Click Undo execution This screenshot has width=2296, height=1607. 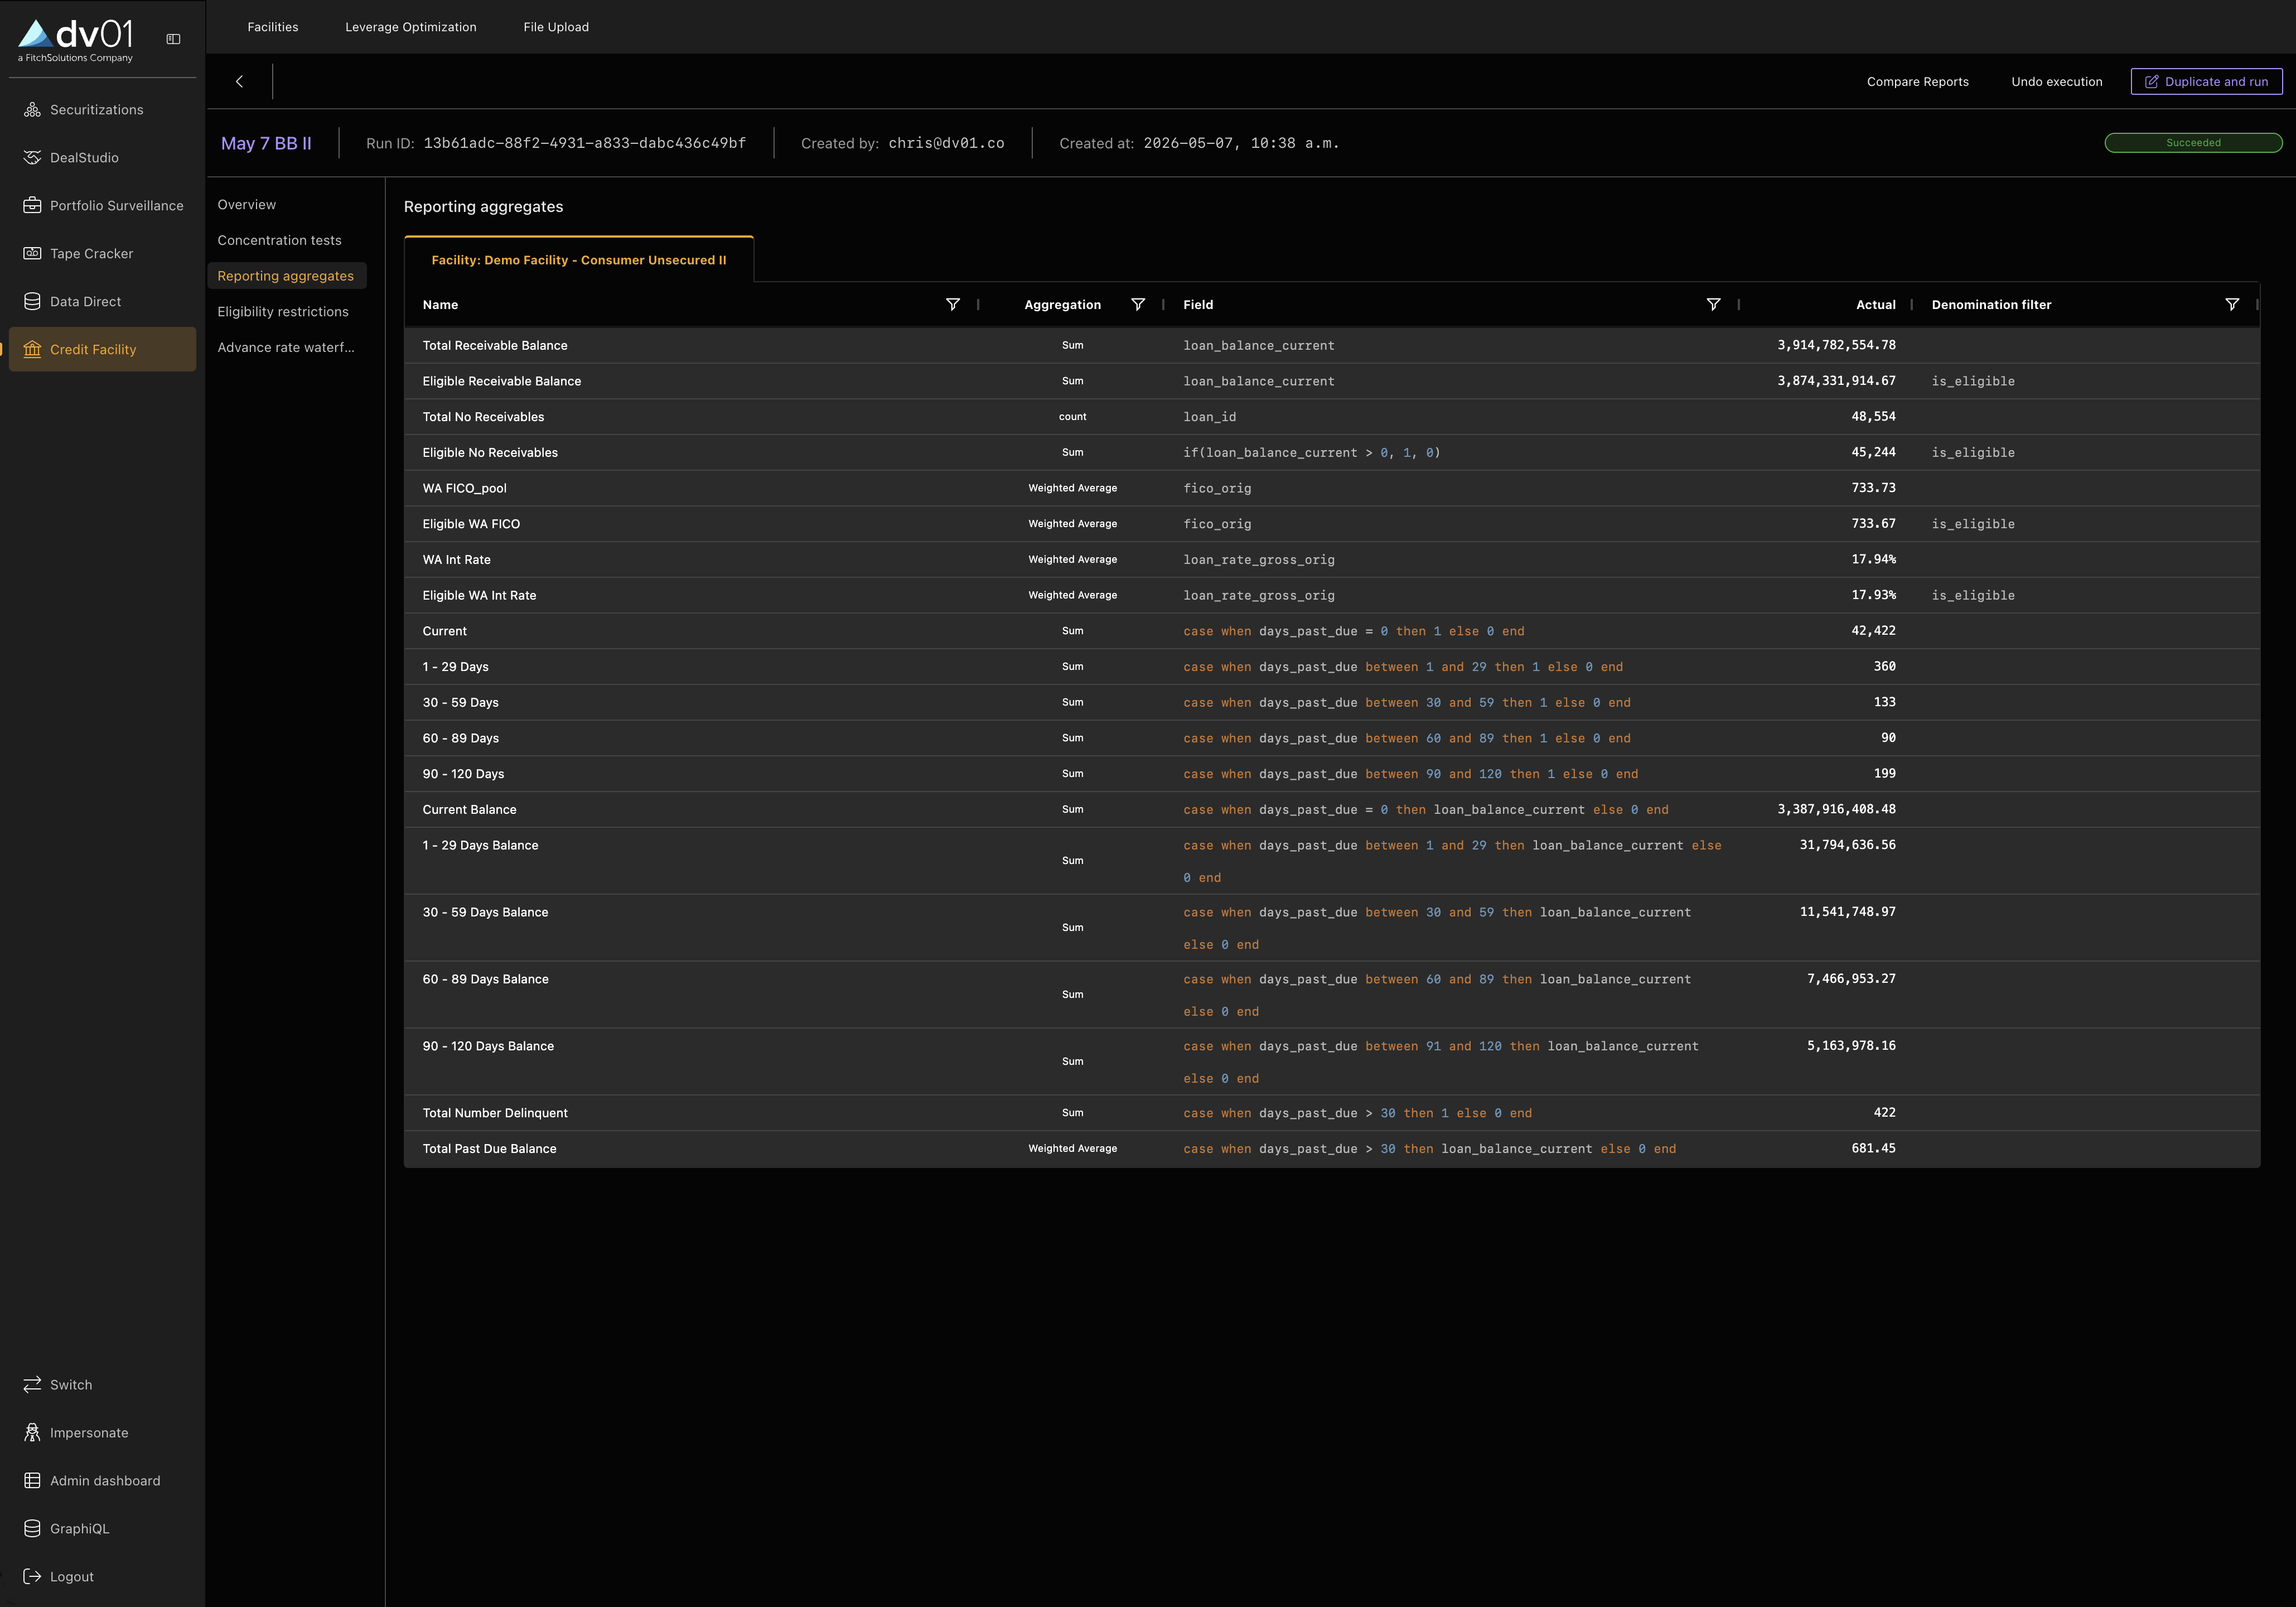(x=2057, y=82)
